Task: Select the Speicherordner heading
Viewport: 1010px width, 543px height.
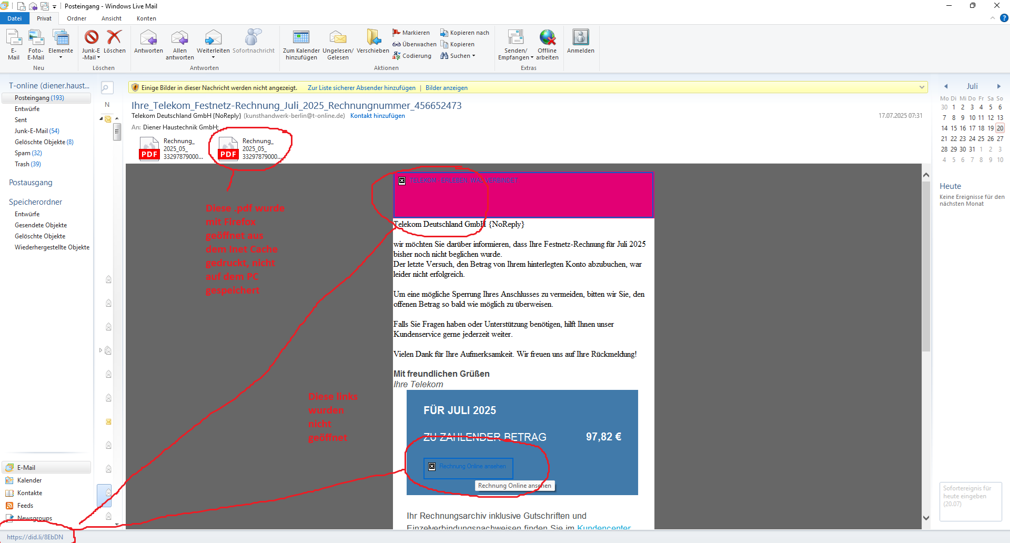Action: (35, 202)
